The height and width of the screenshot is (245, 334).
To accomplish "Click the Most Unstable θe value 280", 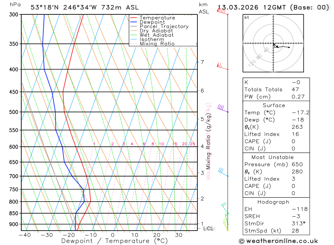I will pos(297,172).
